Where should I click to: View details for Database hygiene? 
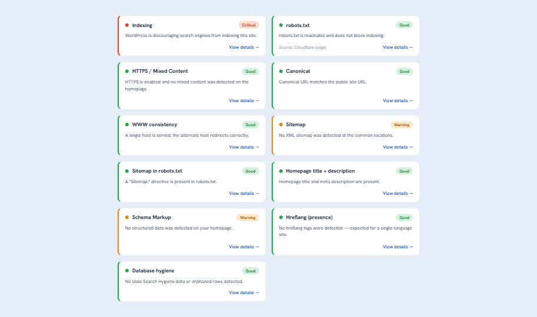click(x=244, y=293)
